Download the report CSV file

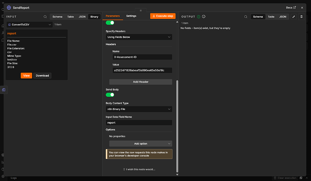(42, 76)
